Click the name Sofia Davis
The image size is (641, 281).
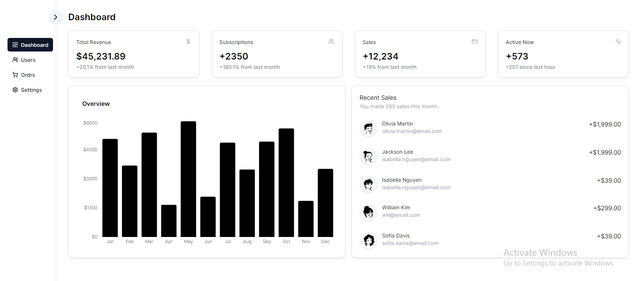pos(396,236)
